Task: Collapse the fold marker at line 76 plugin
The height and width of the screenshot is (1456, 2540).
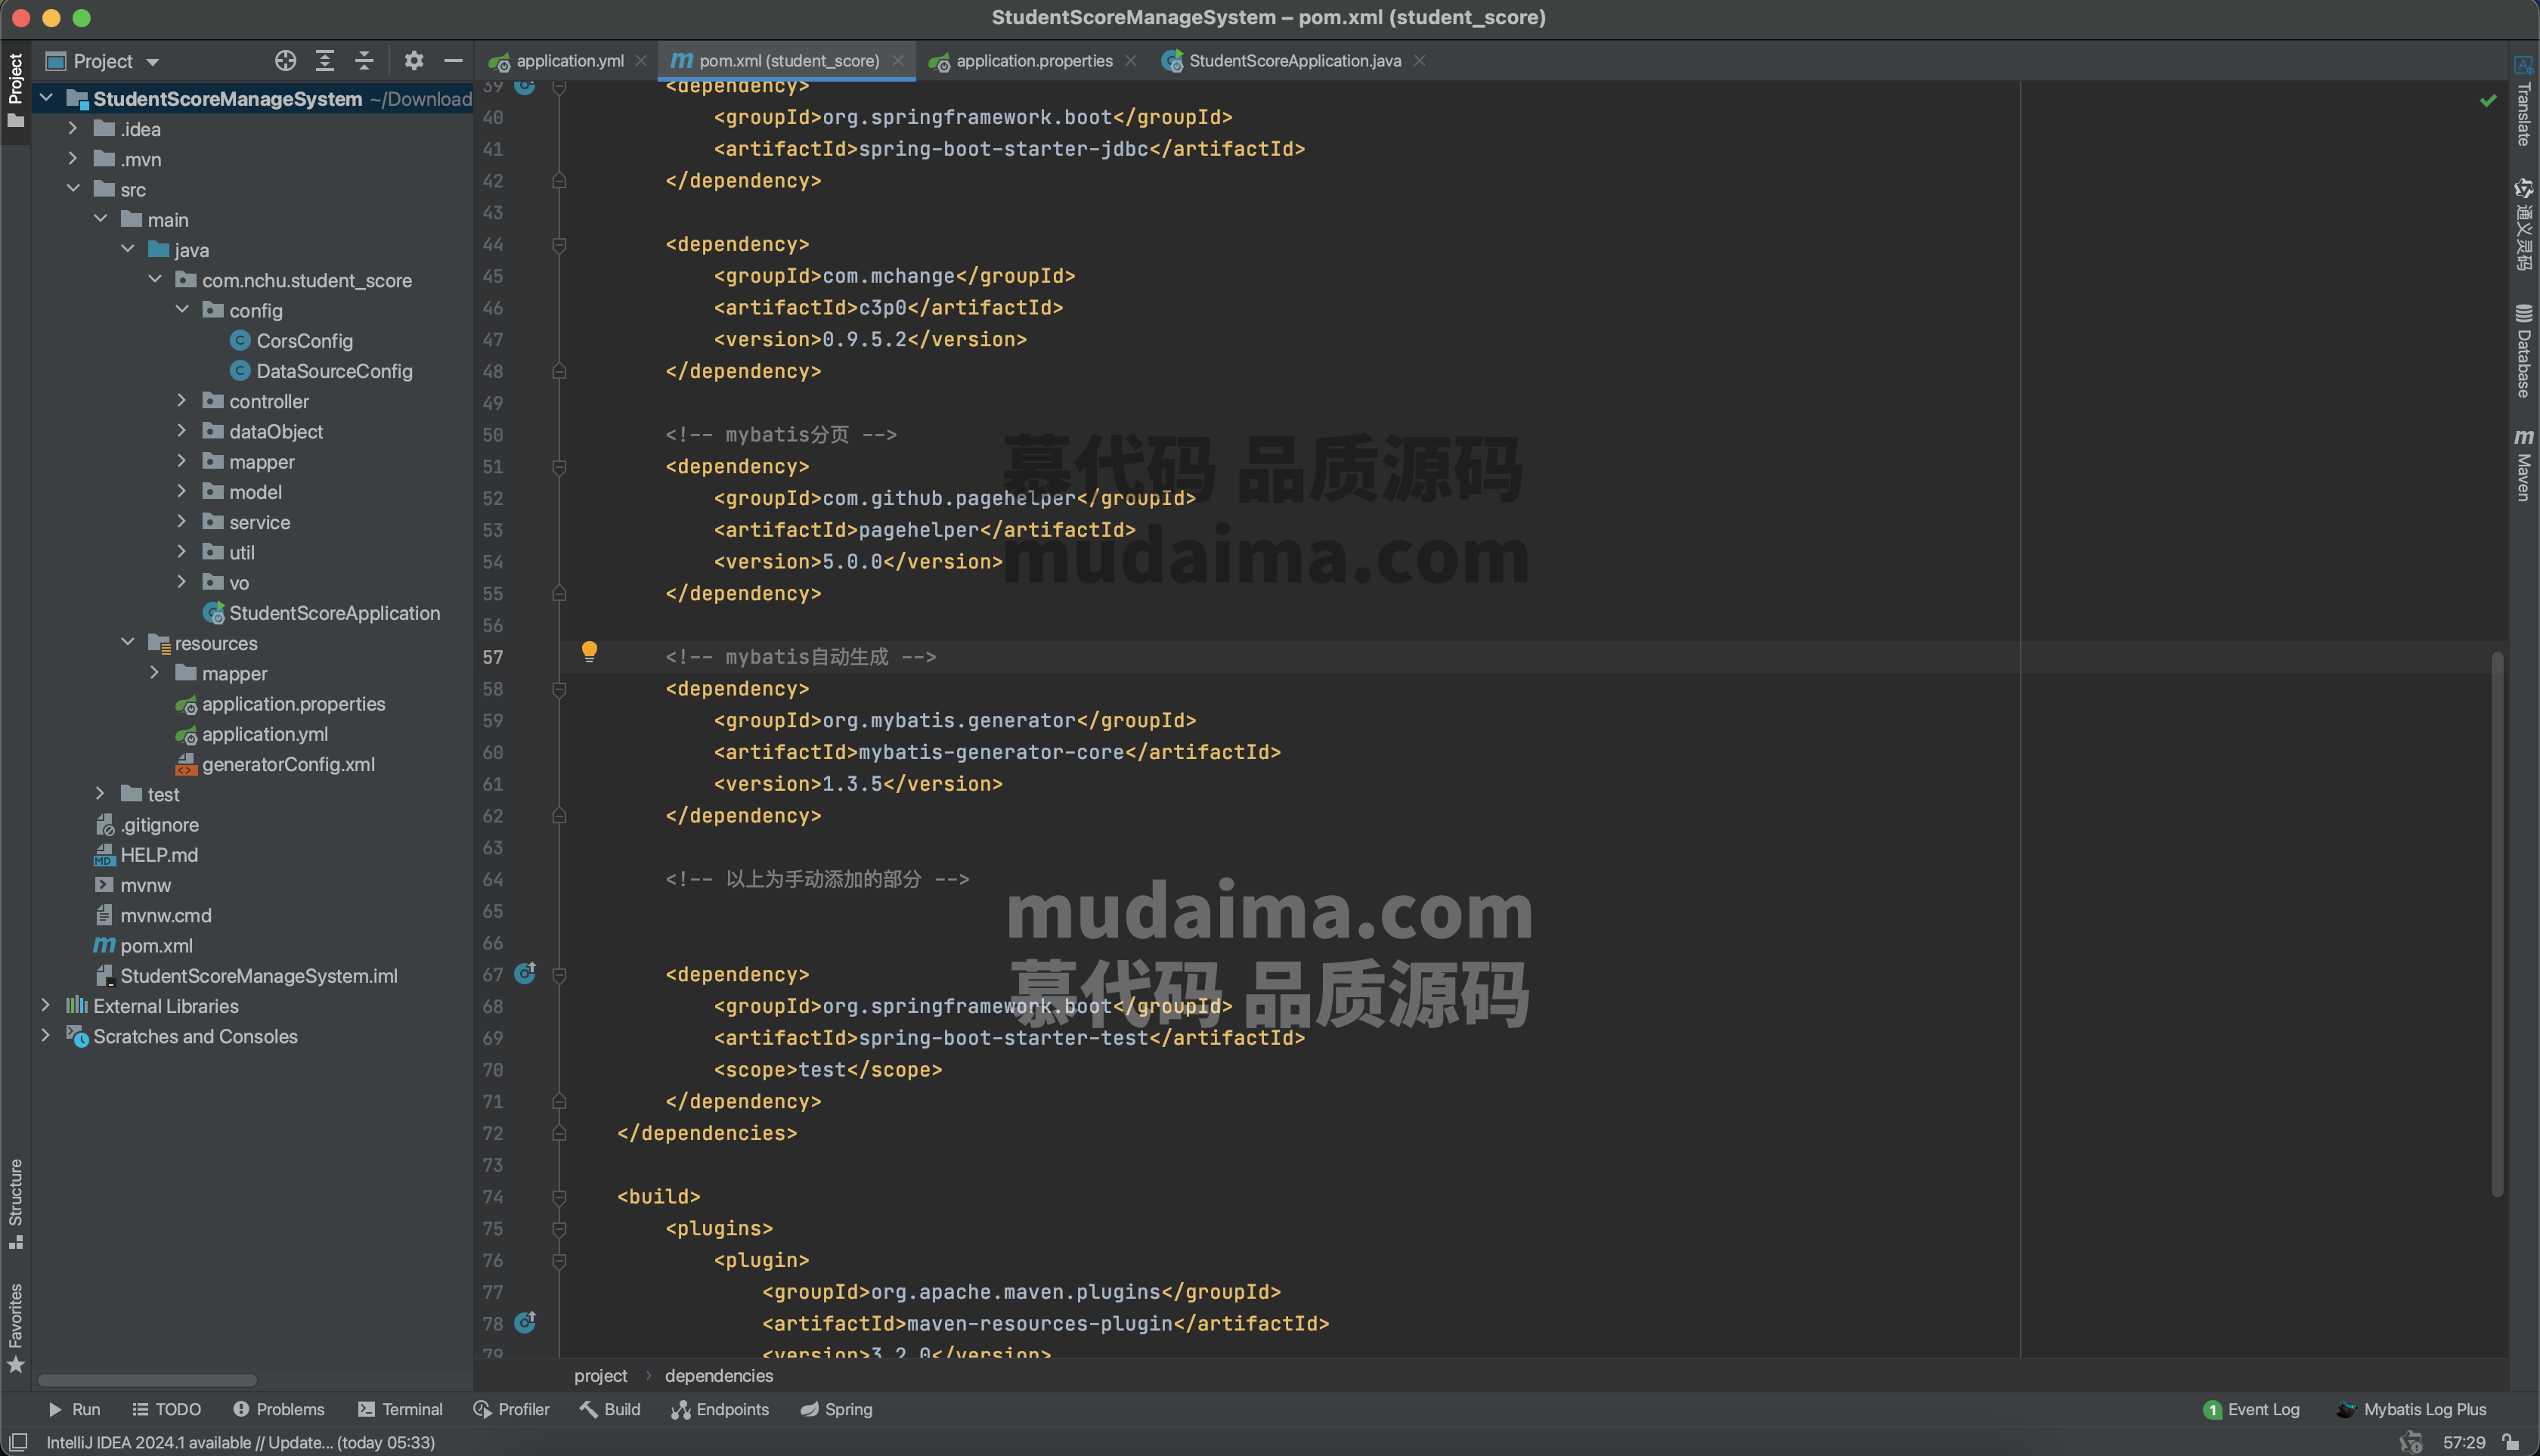Action: (x=560, y=1260)
